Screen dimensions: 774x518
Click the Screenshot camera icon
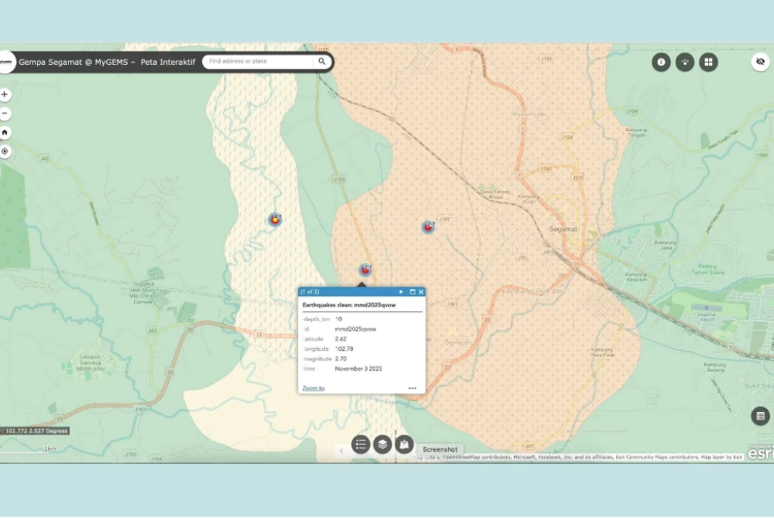pos(403,444)
